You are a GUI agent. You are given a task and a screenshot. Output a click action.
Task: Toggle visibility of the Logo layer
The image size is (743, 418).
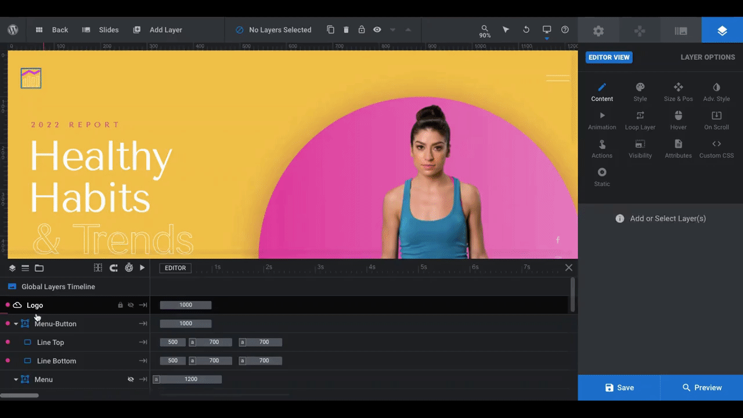(x=131, y=305)
